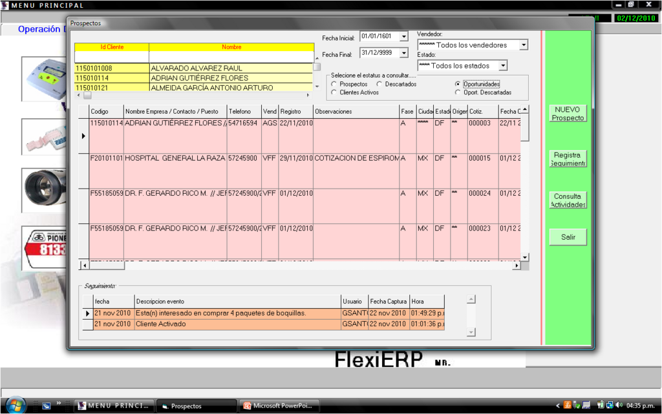Click the Salir button

(x=568, y=237)
